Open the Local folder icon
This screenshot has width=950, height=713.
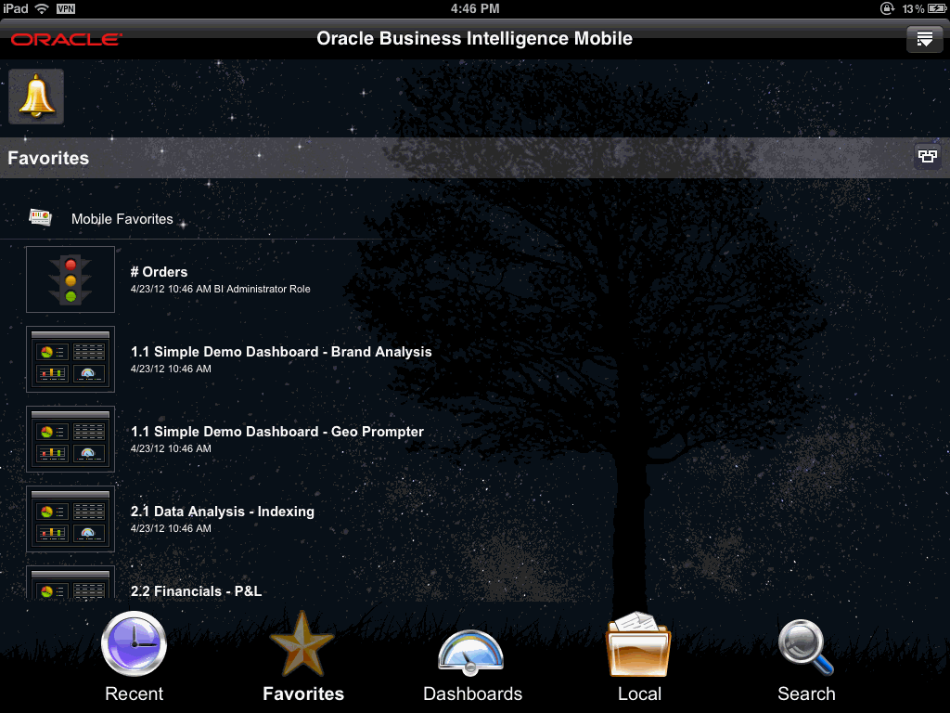pos(638,644)
